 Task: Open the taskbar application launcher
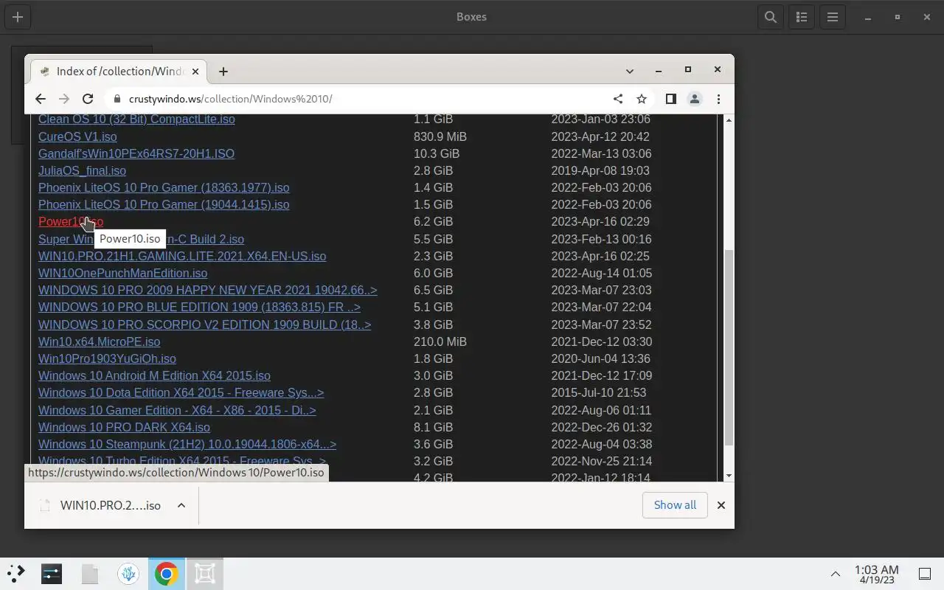pyautogui.click(x=16, y=573)
